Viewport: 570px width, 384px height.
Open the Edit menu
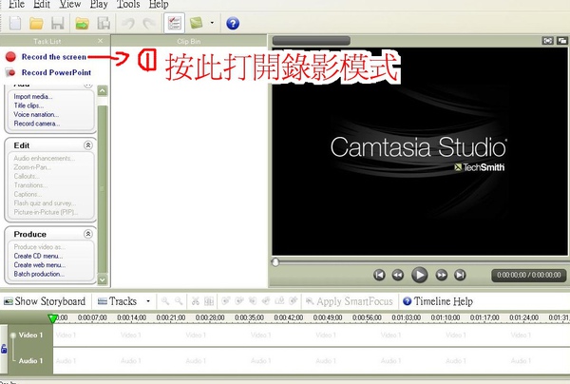(x=42, y=5)
